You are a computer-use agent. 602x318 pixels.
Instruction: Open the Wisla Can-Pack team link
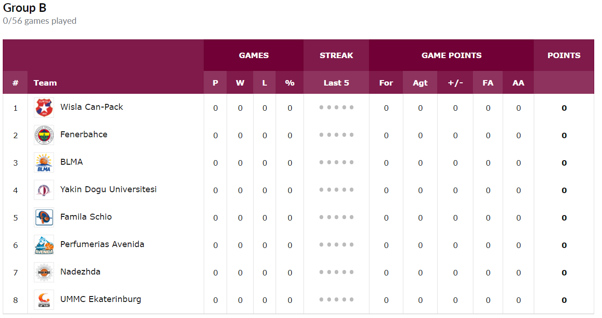coord(92,107)
